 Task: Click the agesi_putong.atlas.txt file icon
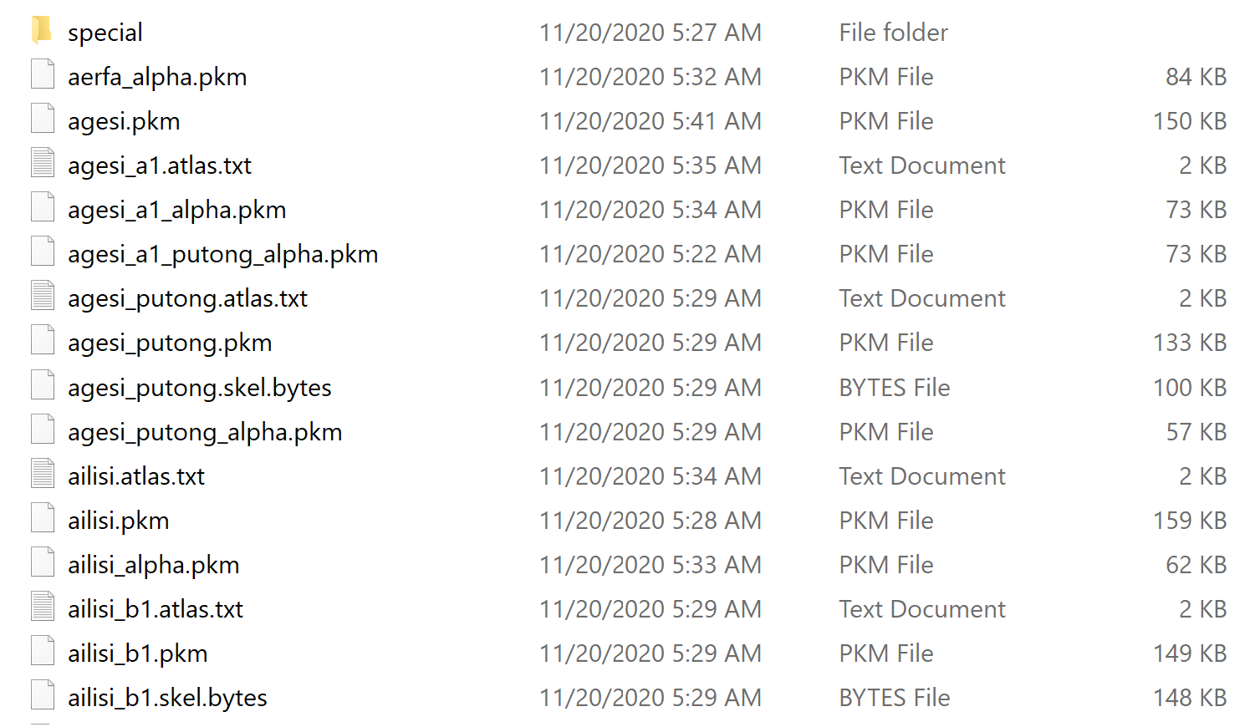coord(43,296)
